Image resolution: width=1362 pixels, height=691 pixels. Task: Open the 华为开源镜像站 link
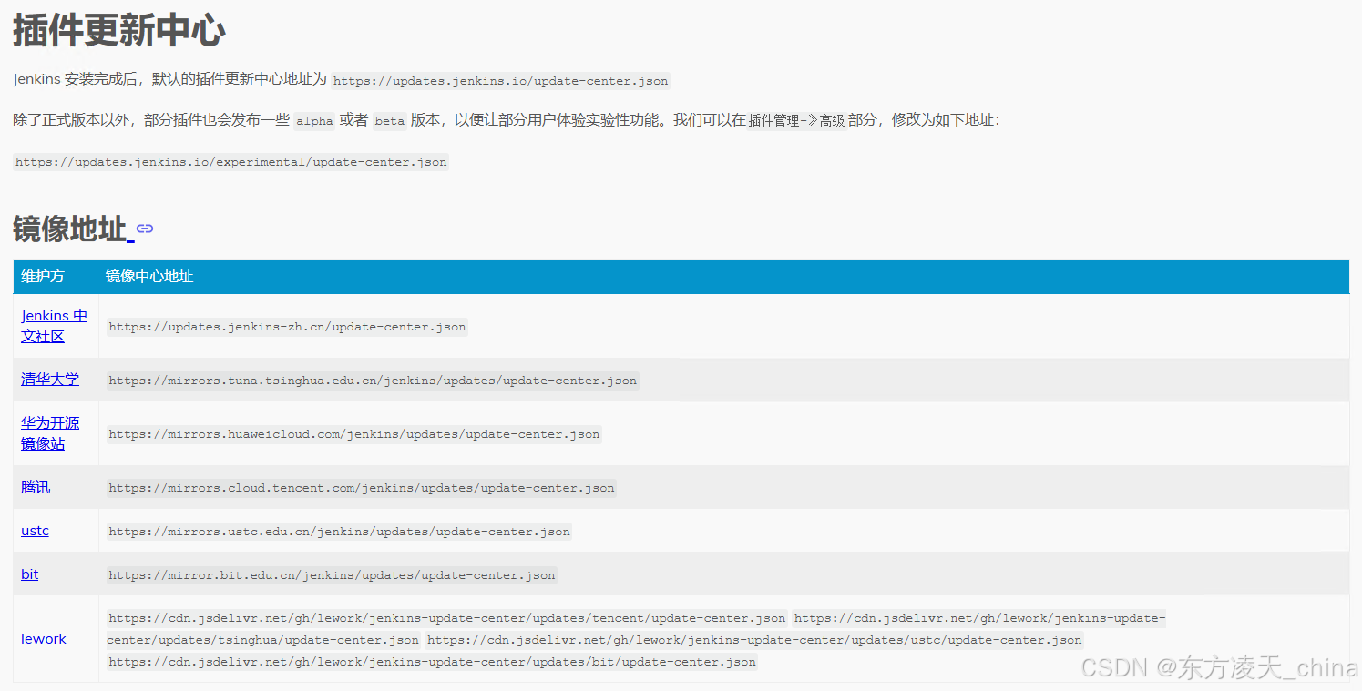click(49, 432)
